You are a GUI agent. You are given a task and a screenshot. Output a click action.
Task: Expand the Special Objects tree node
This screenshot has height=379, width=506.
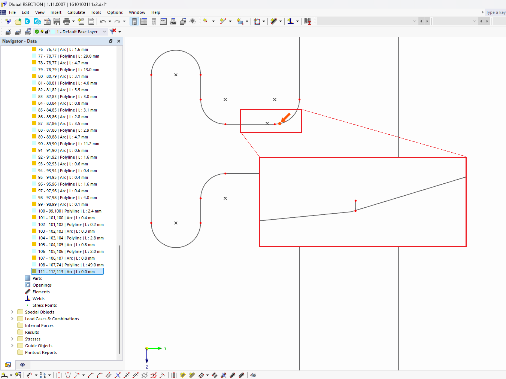[12, 312]
